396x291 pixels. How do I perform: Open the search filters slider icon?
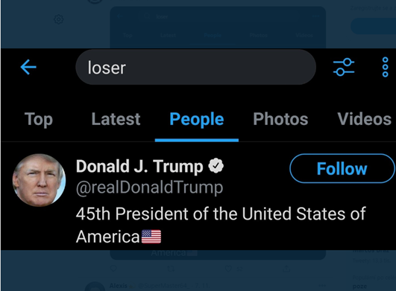344,67
